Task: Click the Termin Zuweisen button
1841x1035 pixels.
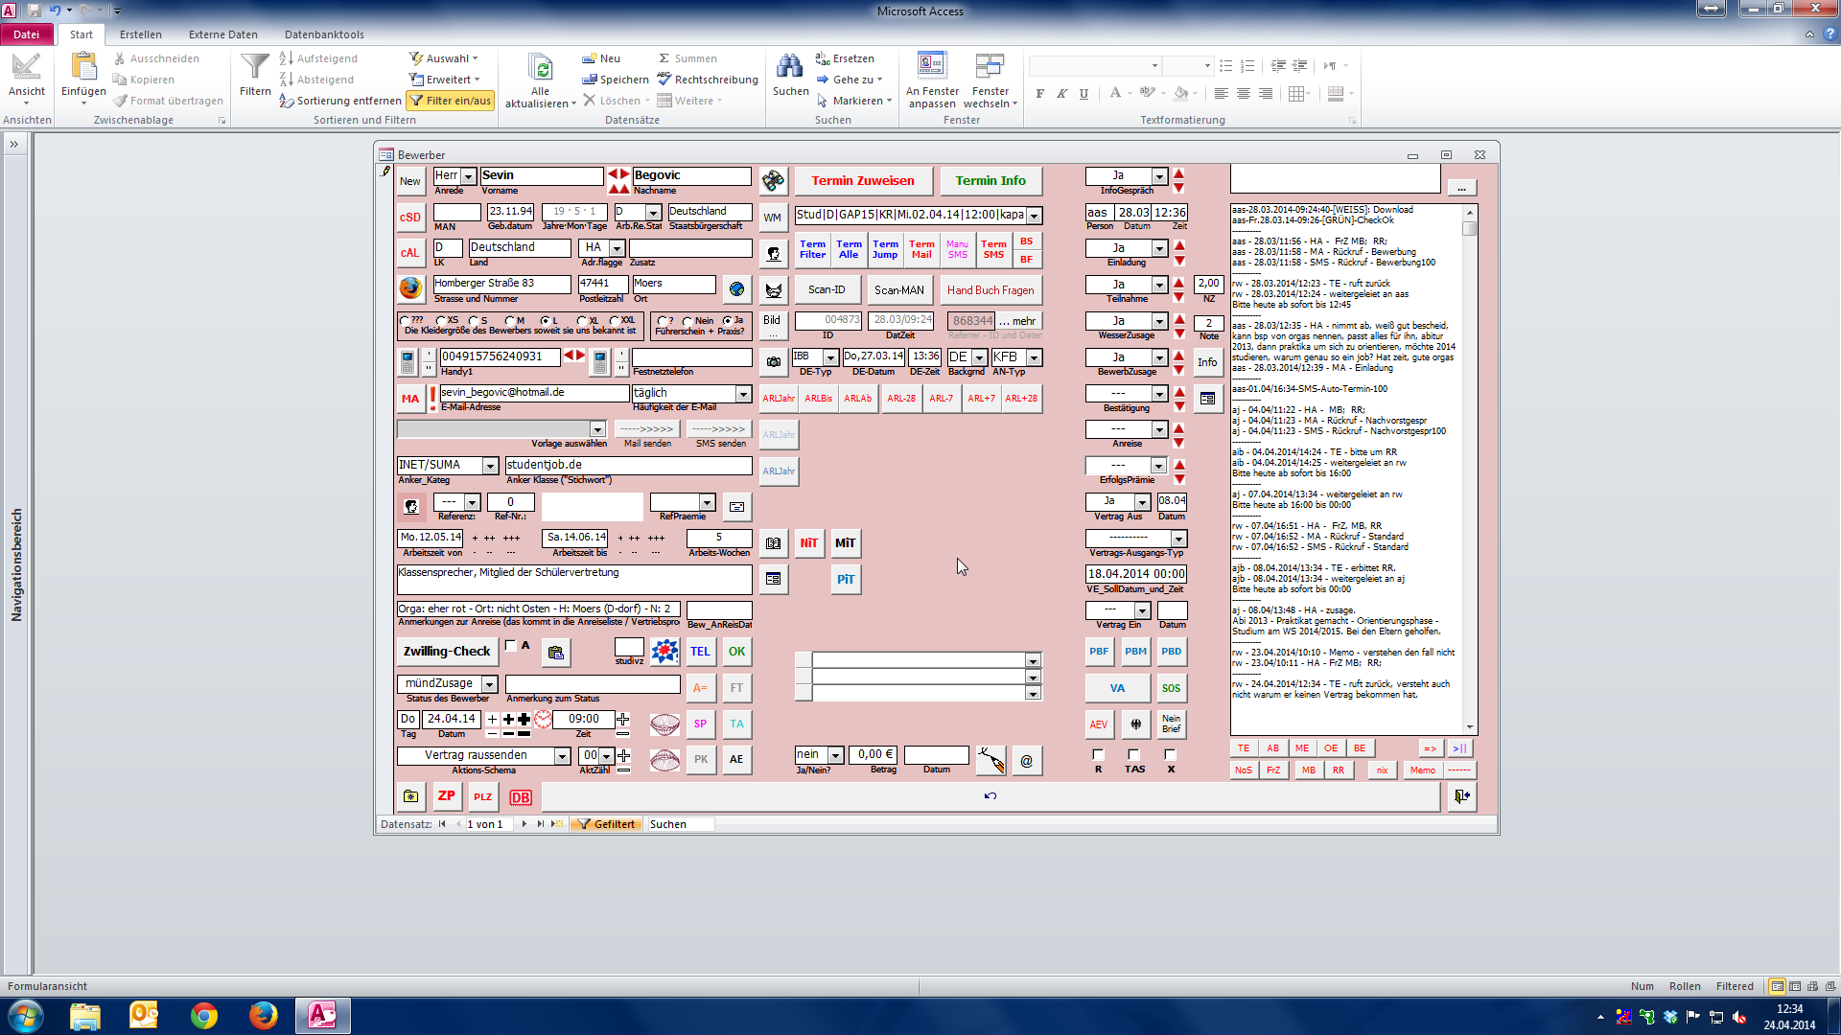Action: (x=862, y=181)
